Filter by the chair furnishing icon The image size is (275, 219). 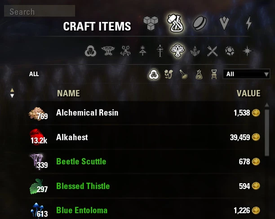(x=214, y=74)
